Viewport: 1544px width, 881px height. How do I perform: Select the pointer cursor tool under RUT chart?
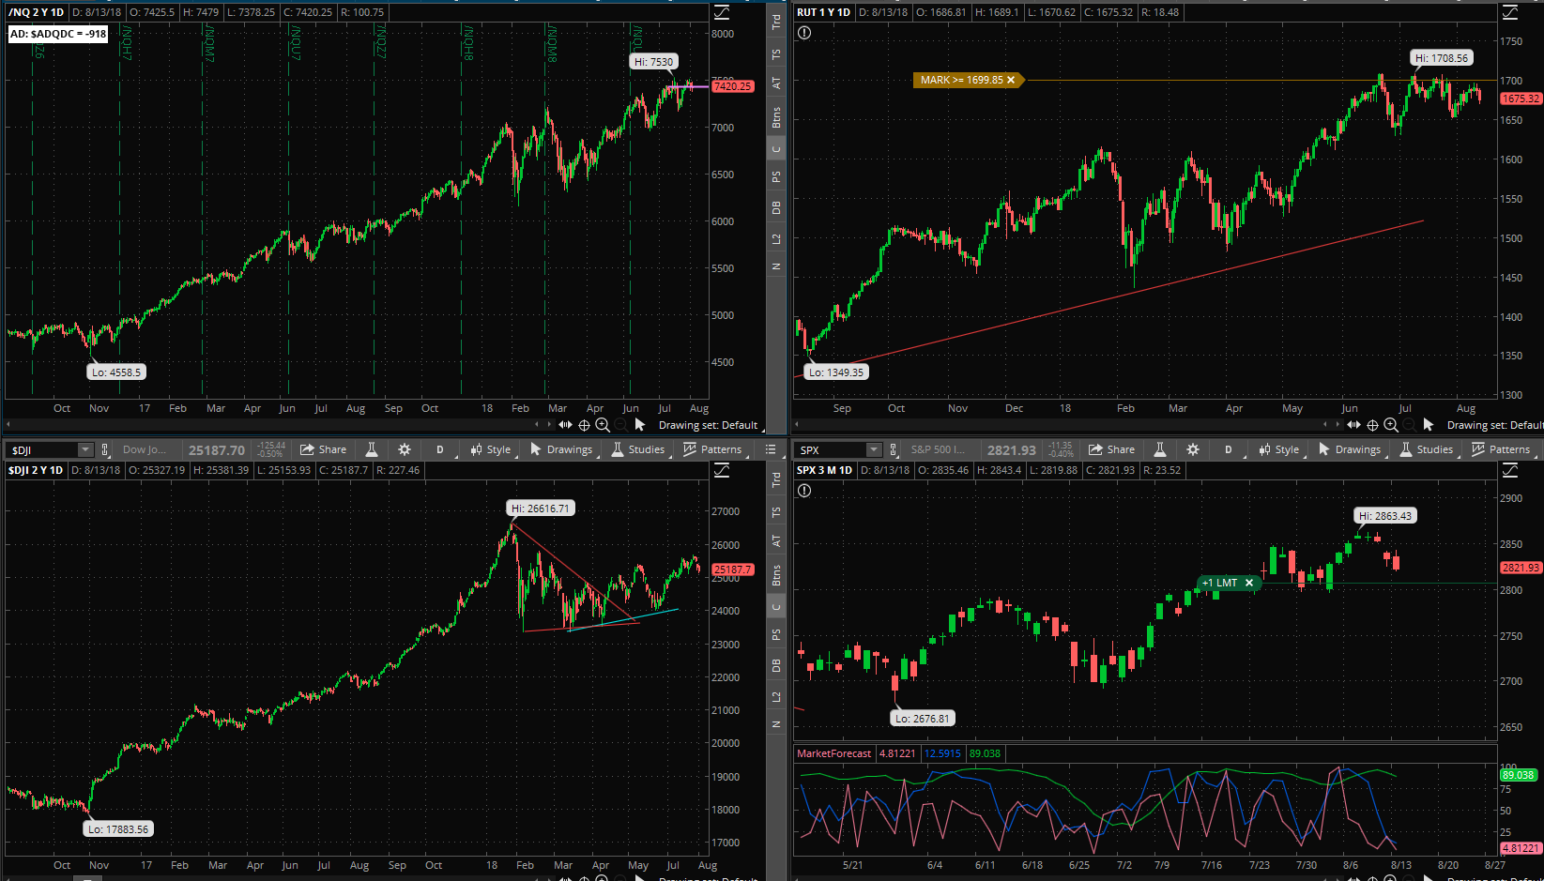pyautogui.click(x=1429, y=425)
